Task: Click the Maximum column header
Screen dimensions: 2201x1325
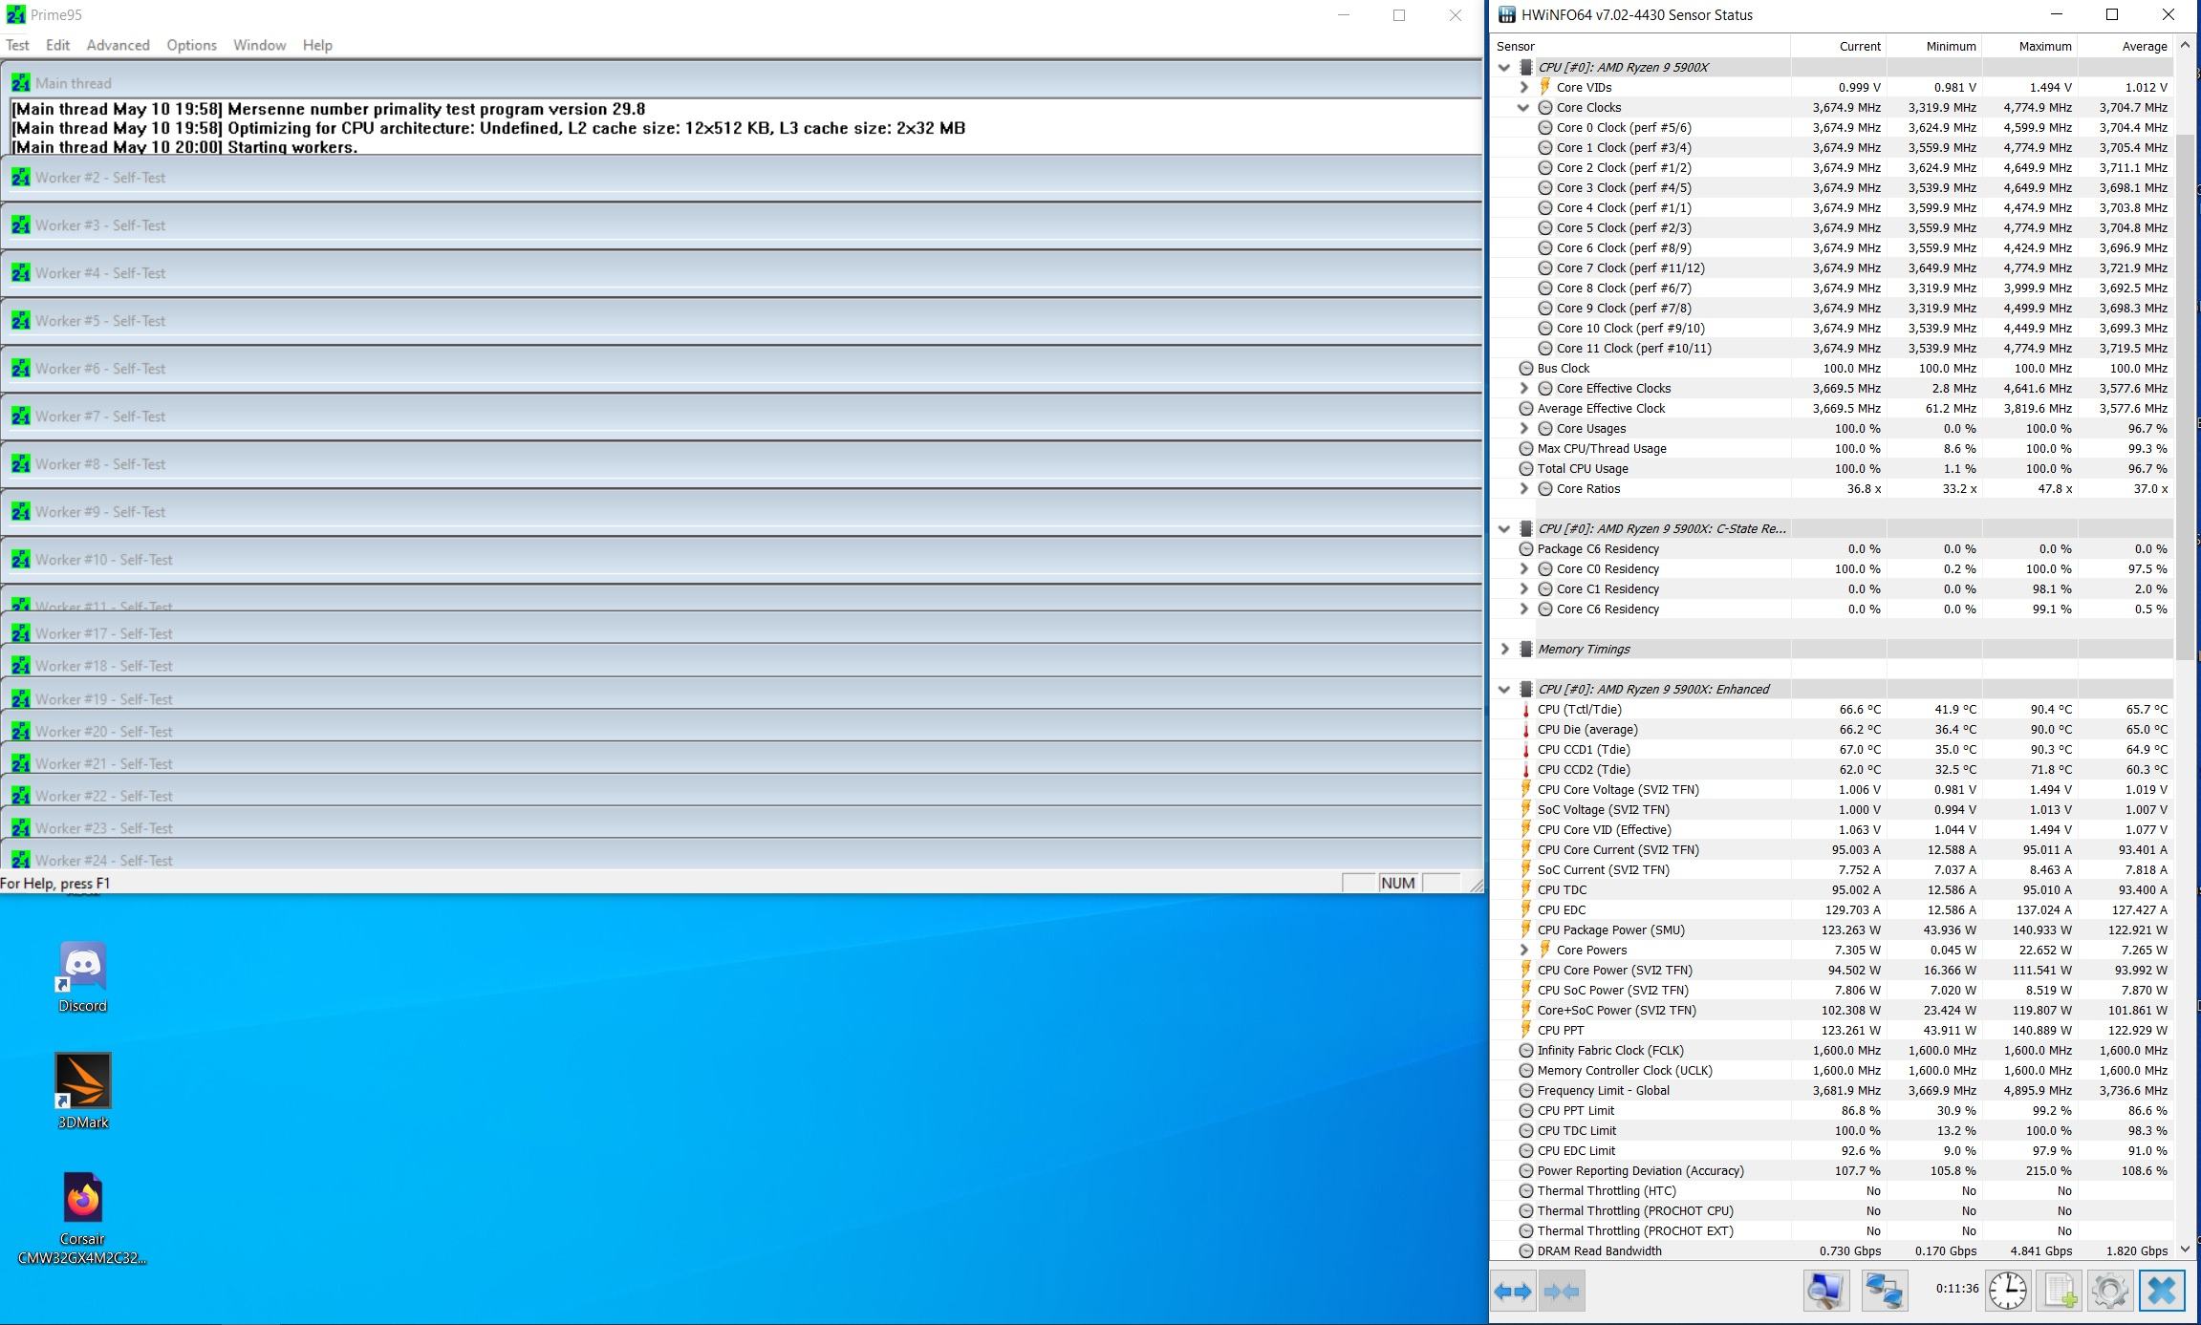Action: [2030, 47]
